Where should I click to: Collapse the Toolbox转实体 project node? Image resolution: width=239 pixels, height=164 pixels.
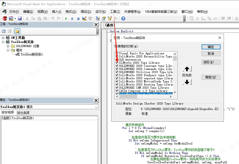coord(3,42)
